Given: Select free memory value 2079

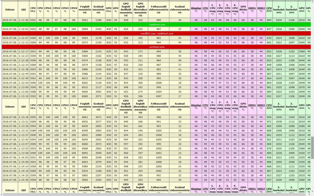Looking at the screenshot, I should point(99,162).
